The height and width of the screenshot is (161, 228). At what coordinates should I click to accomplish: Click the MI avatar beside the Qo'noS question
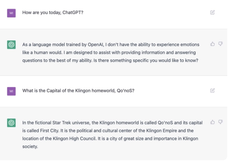pyautogui.click(x=11, y=91)
